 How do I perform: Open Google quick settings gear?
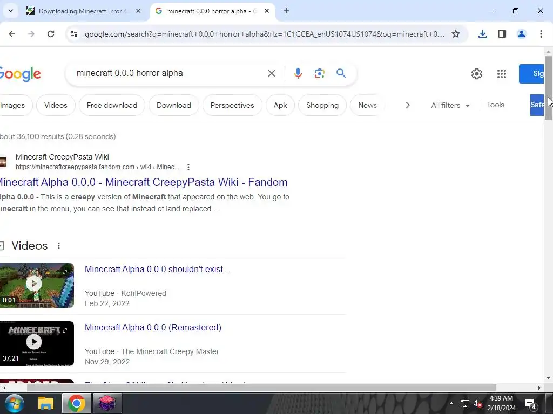(x=476, y=73)
